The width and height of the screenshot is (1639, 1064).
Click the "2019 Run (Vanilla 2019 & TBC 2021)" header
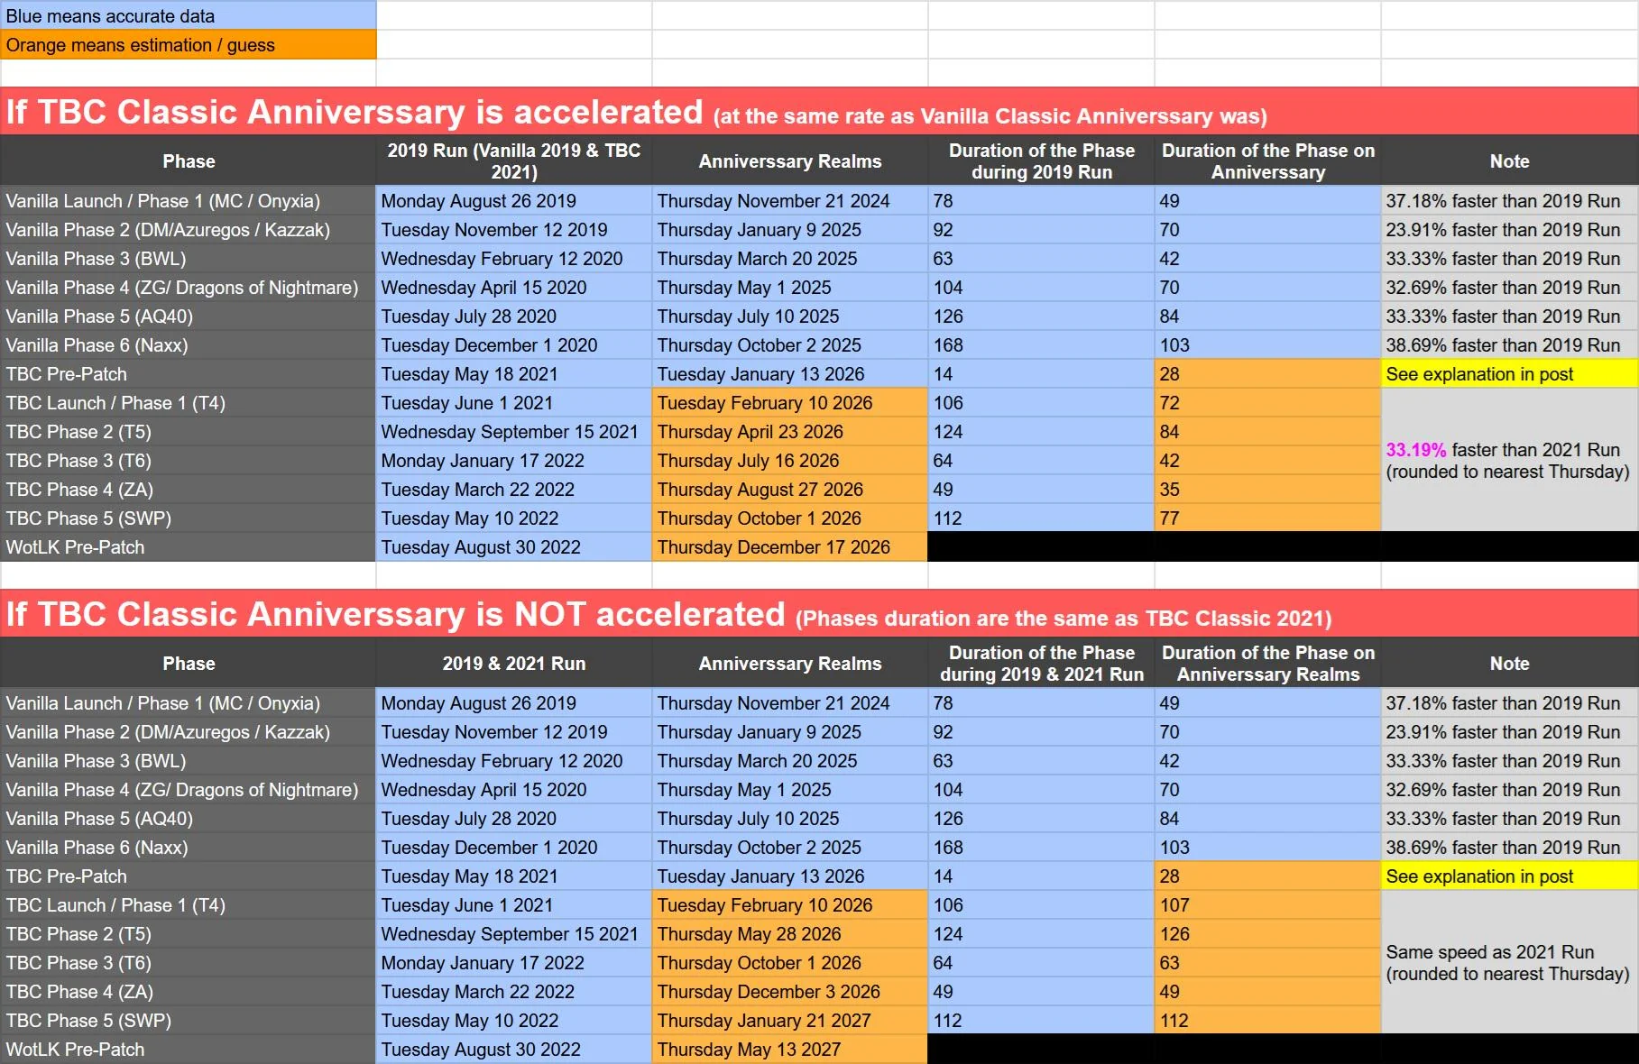pos(513,161)
